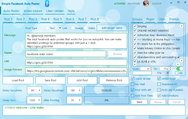This screenshot has width=188, height=119.
Task: Click the Add Post button
Action: tap(82, 80)
